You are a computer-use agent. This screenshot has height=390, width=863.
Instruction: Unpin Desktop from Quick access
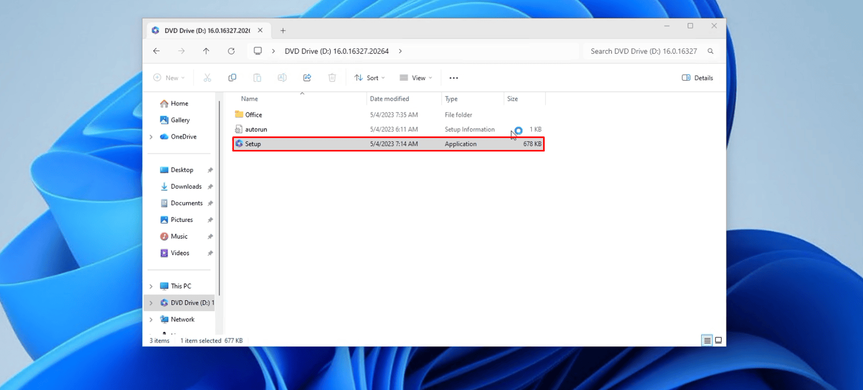click(210, 170)
